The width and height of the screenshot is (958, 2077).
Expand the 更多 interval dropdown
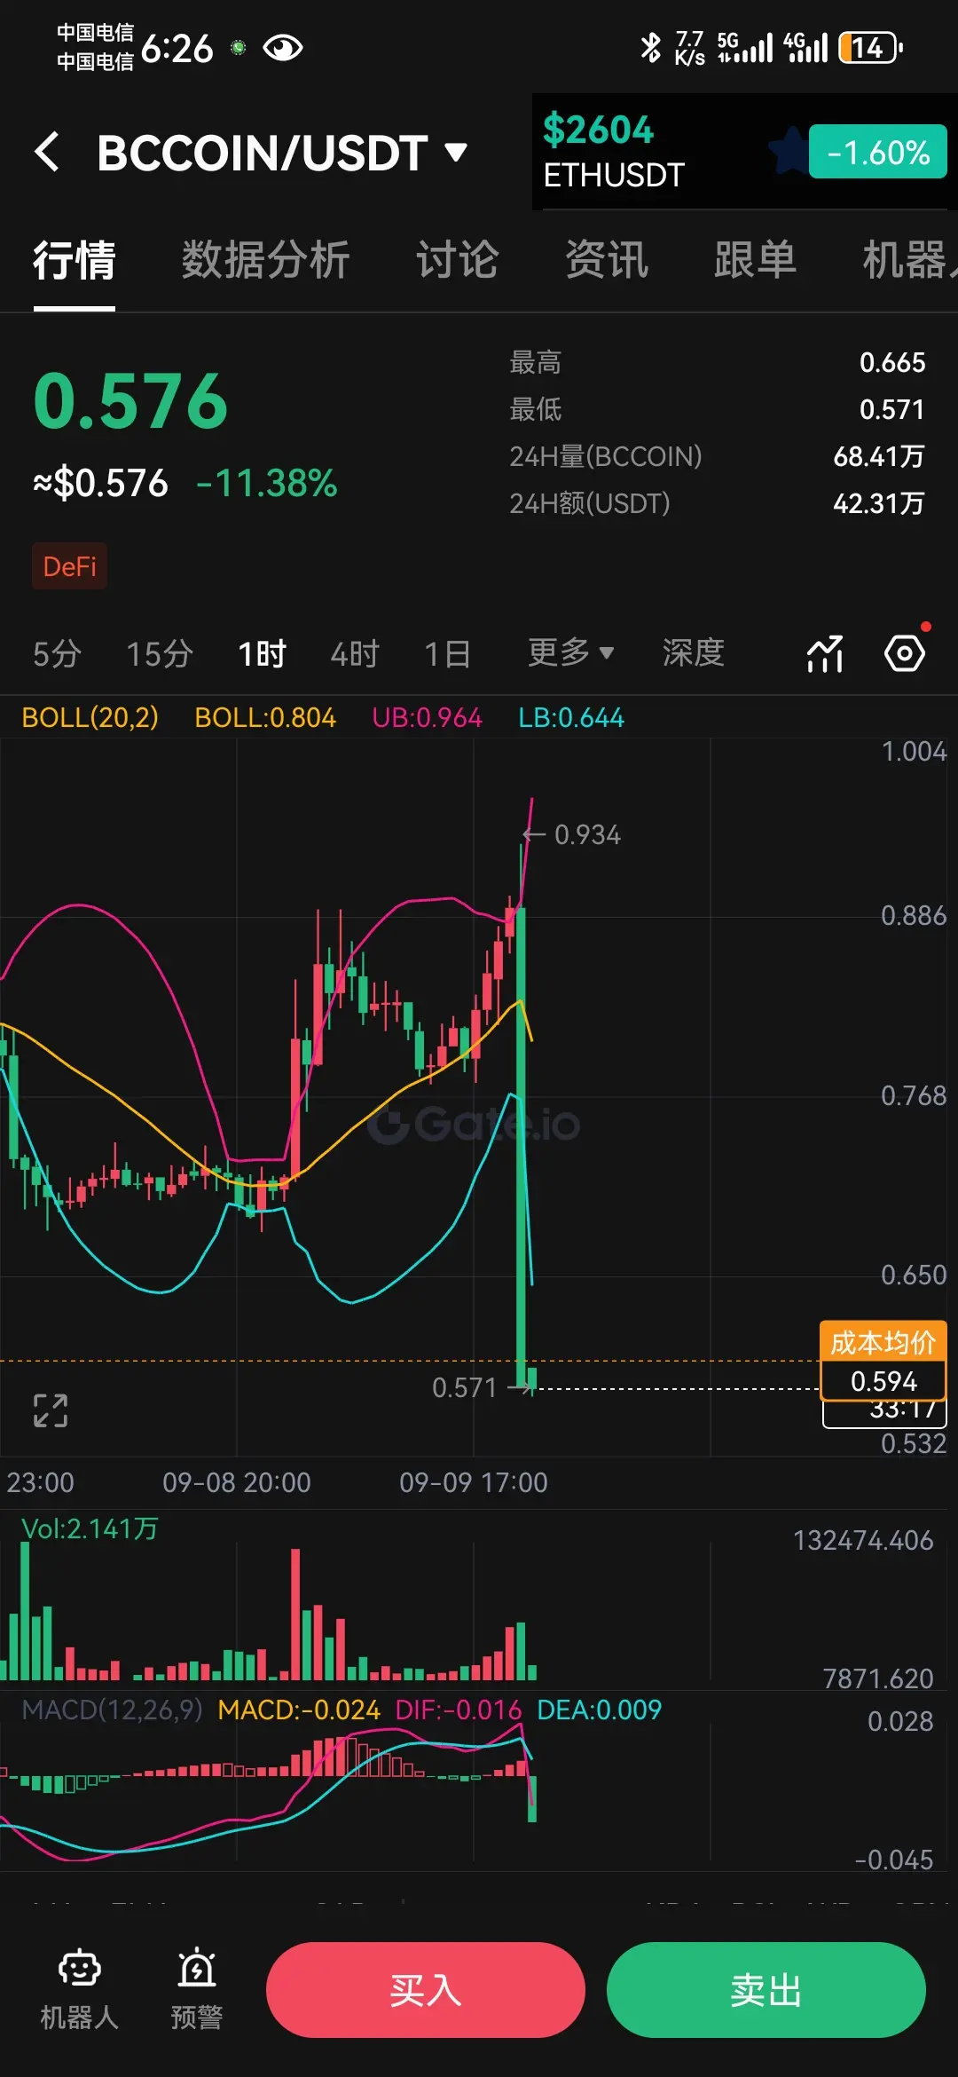pos(570,653)
